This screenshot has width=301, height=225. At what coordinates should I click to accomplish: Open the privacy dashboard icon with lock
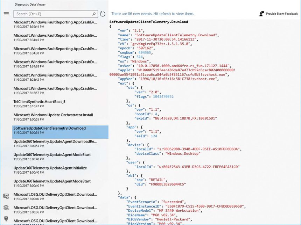pyautogui.click(x=6, y=196)
